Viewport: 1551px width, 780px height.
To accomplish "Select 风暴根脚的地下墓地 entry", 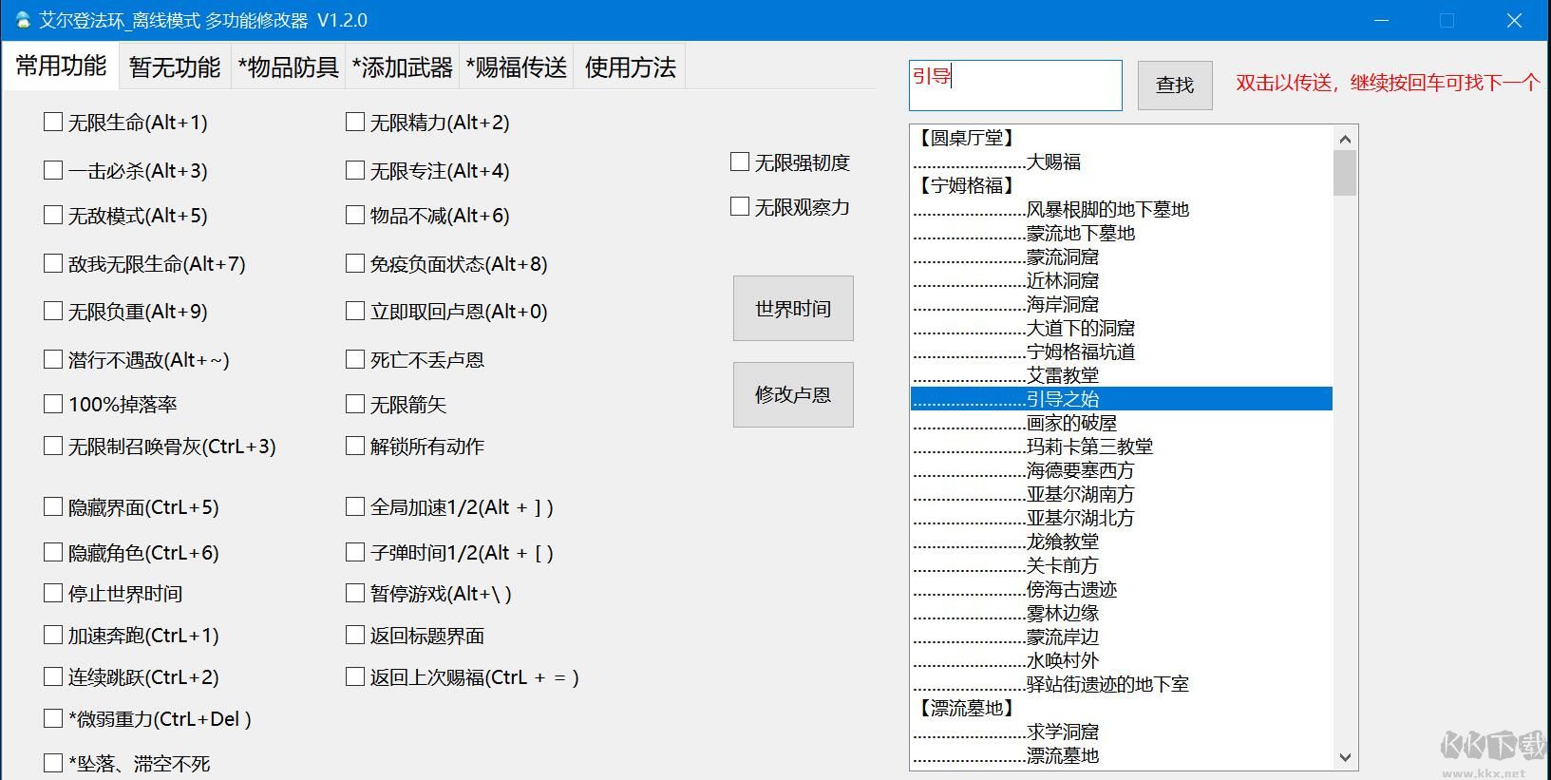I will 1122,209.
